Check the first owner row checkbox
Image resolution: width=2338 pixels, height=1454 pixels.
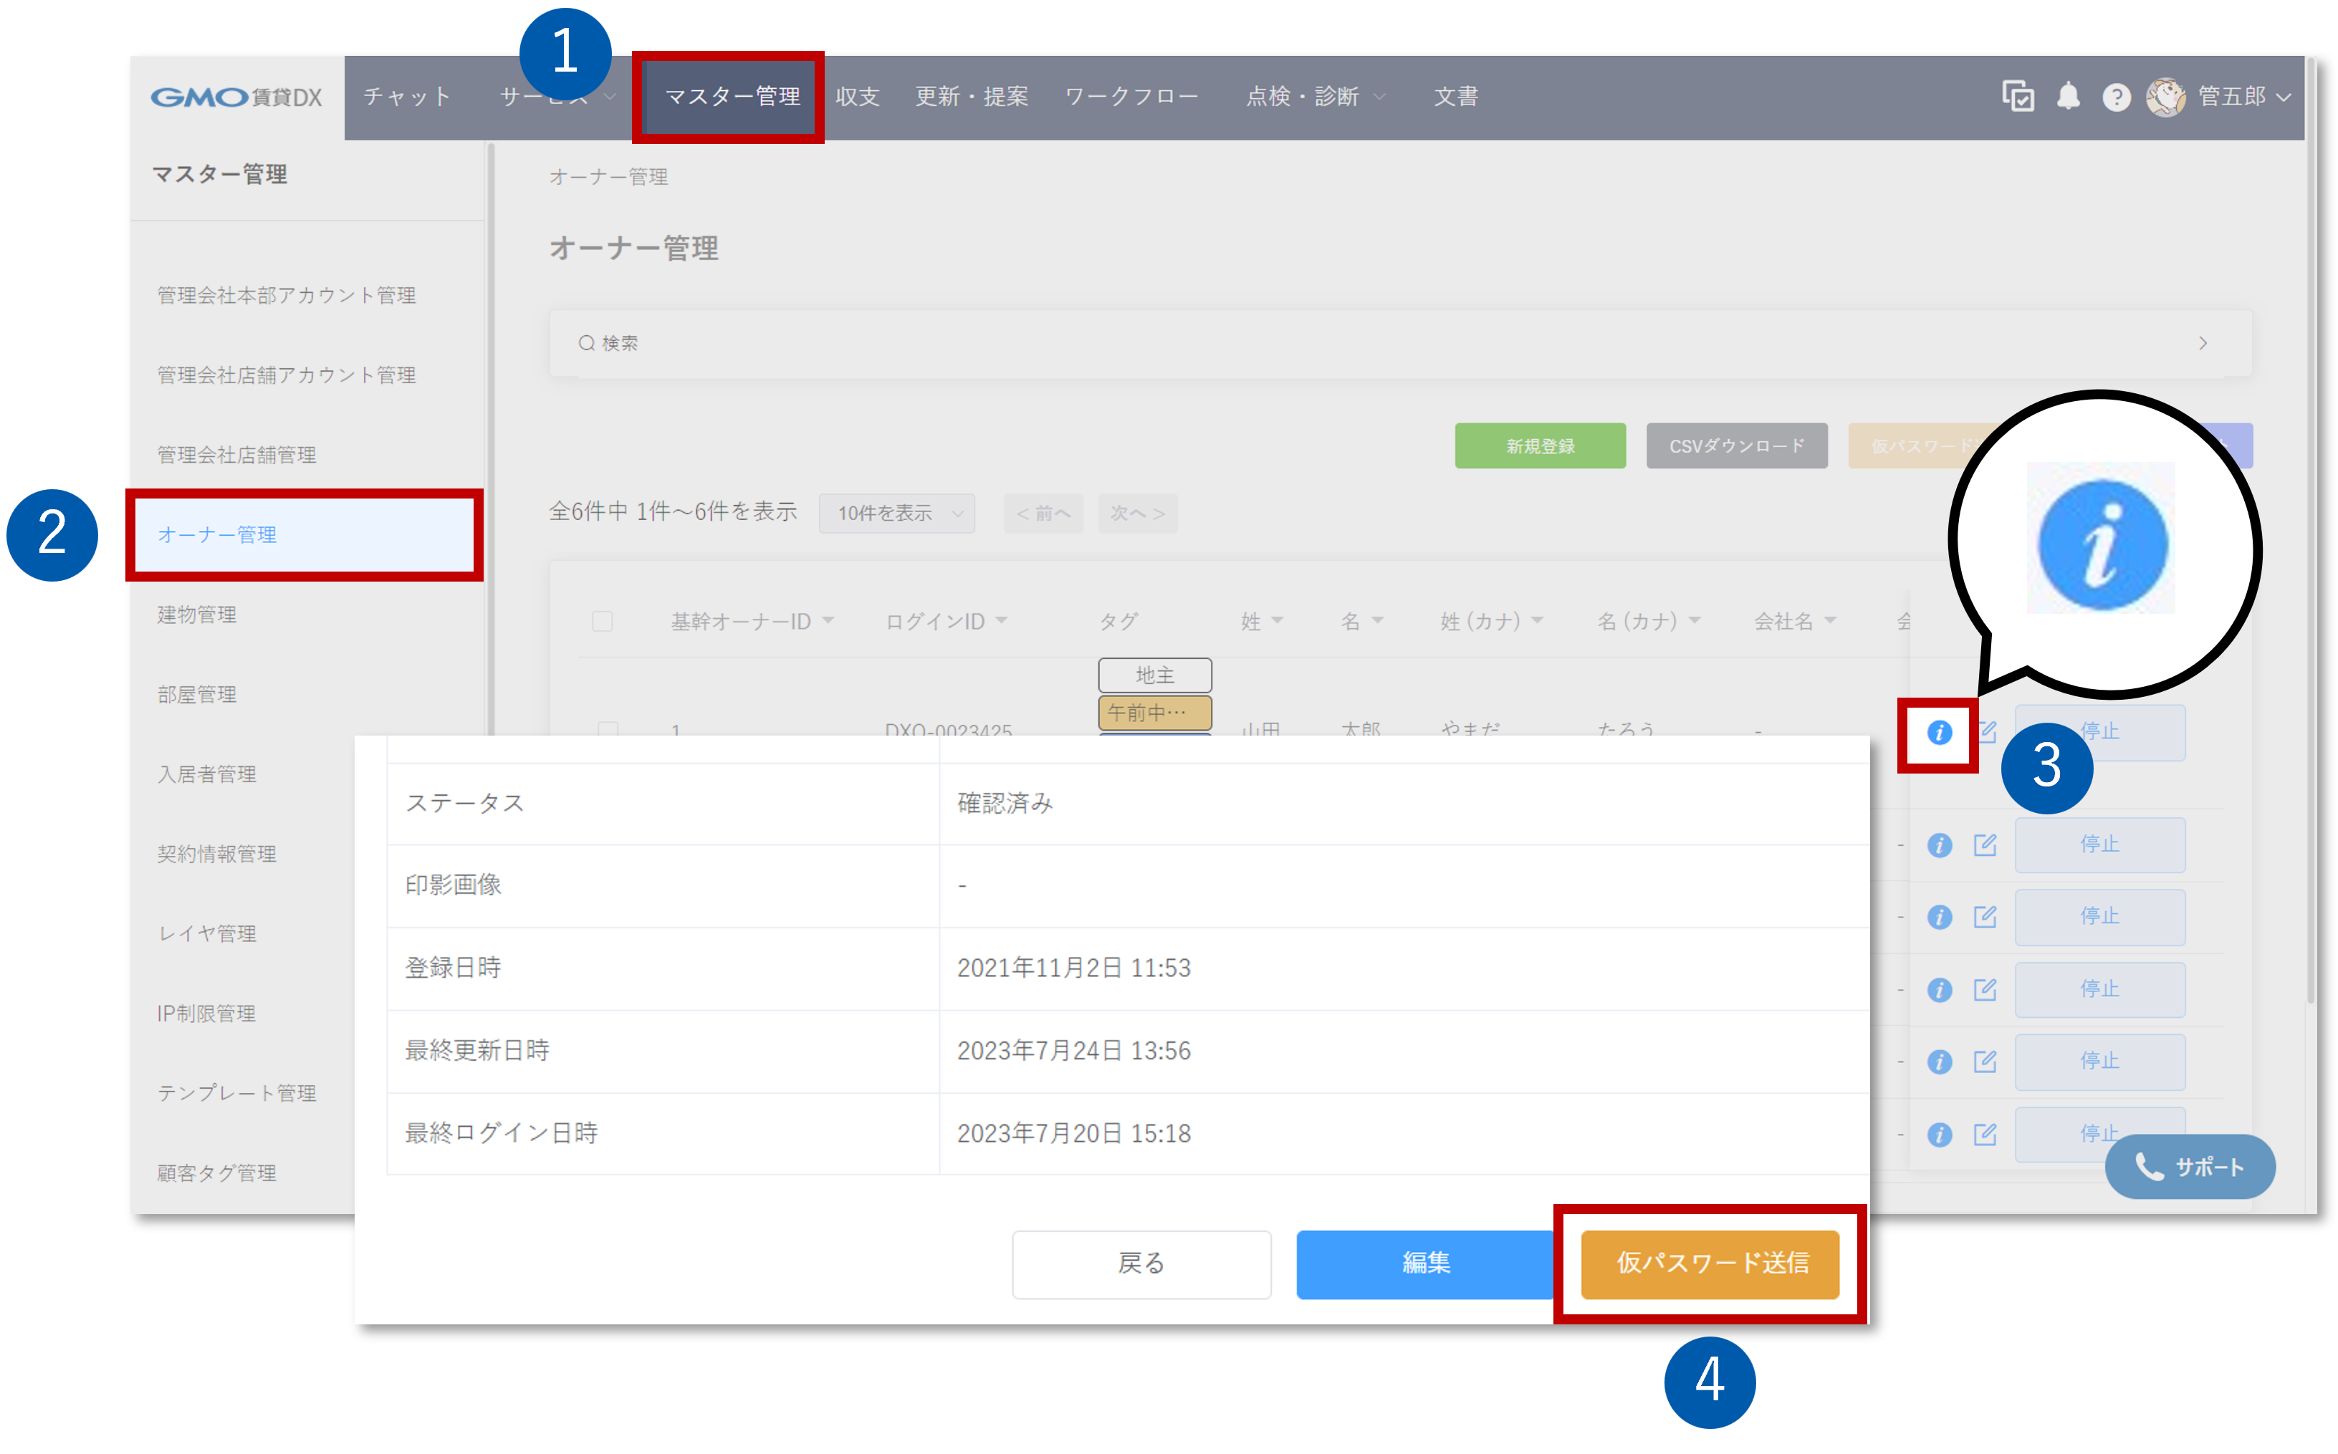click(608, 729)
